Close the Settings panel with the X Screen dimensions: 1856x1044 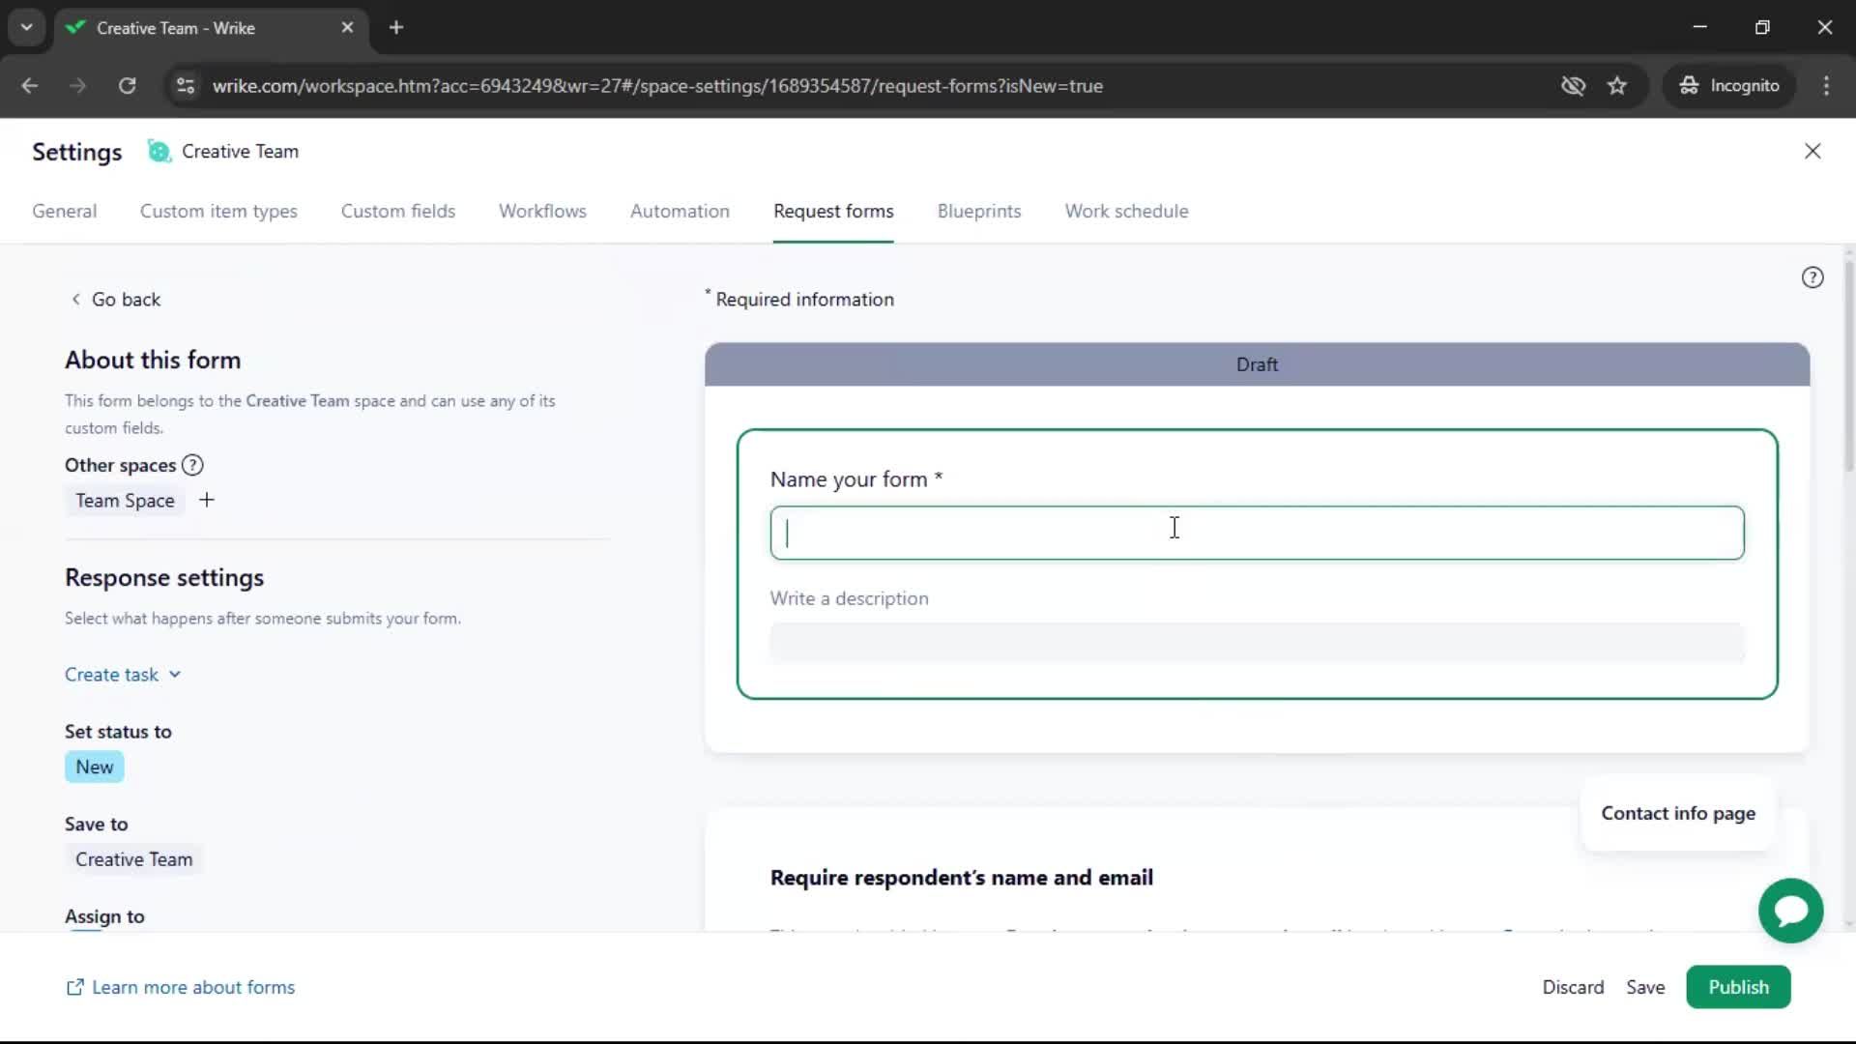(x=1812, y=151)
